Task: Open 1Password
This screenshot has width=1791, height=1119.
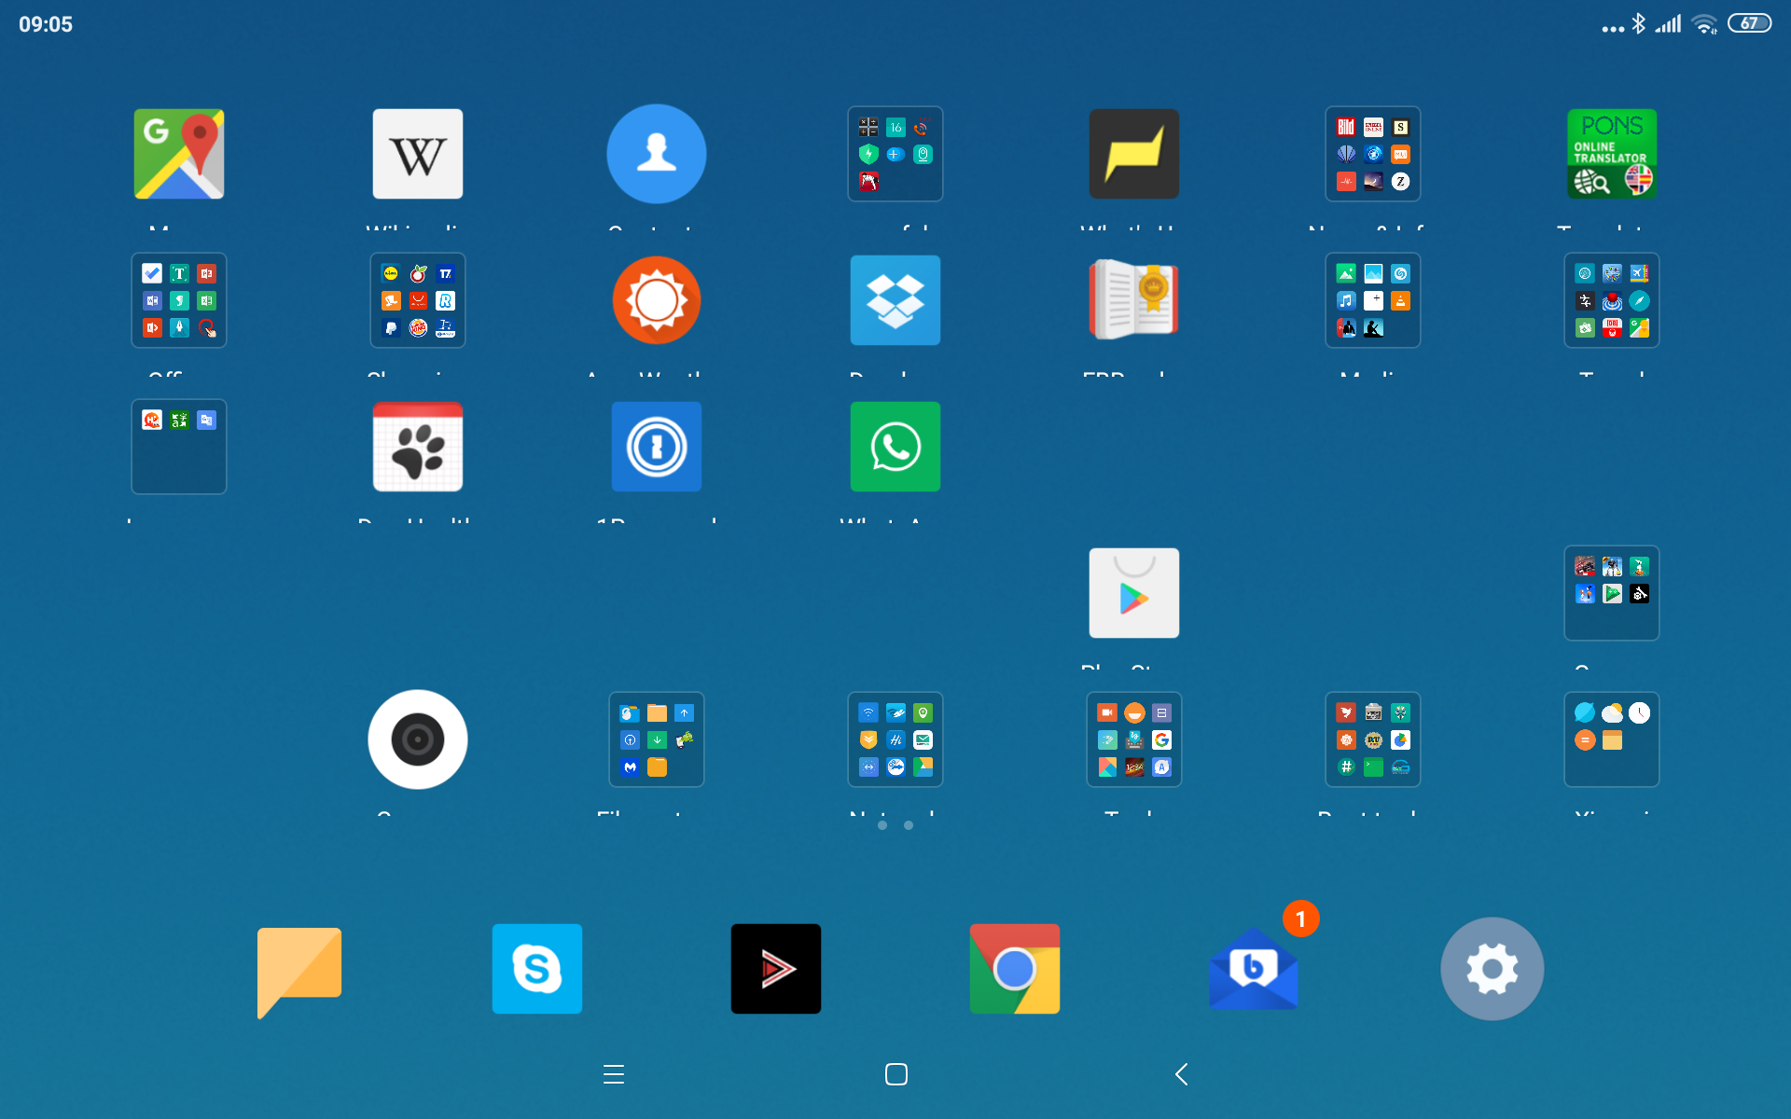Action: pos(657,447)
